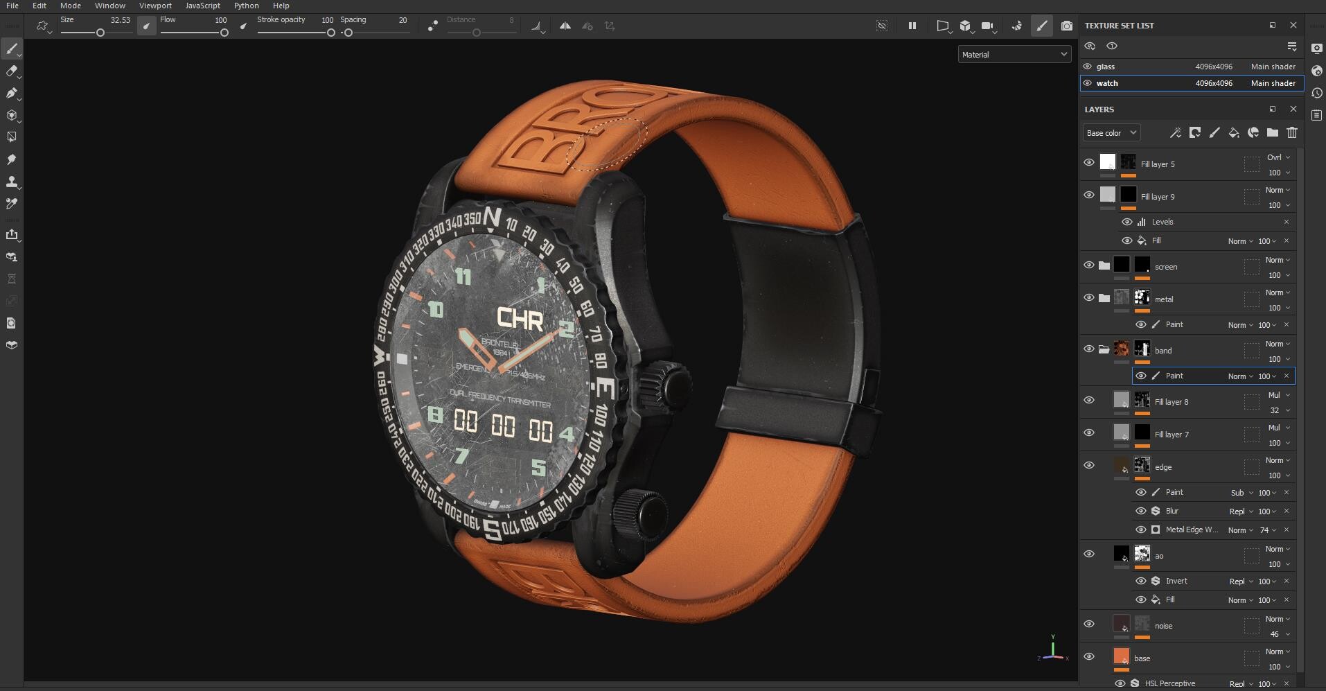Hide the Fill layer 5 layer
The height and width of the screenshot is (691, 1326).
click(1088, 161)
